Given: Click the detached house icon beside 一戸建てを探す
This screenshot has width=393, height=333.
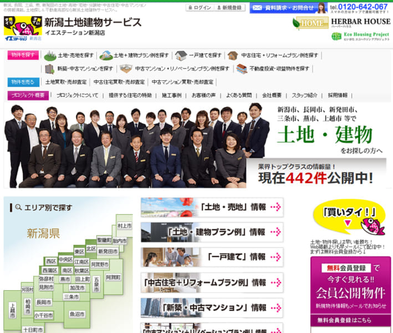Looking at the screenshot, I should [181, 56].
